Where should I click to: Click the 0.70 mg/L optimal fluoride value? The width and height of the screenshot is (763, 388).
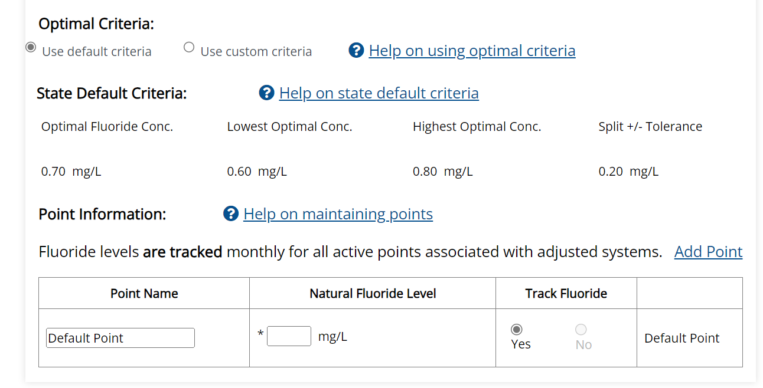(x=71, y=172)
